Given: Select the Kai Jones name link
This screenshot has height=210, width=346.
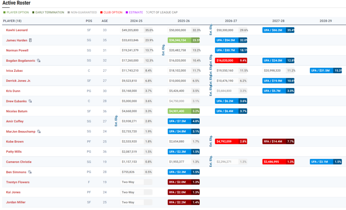Looking at the screenshot, I should pyautogui.click(x=13, y=192).
